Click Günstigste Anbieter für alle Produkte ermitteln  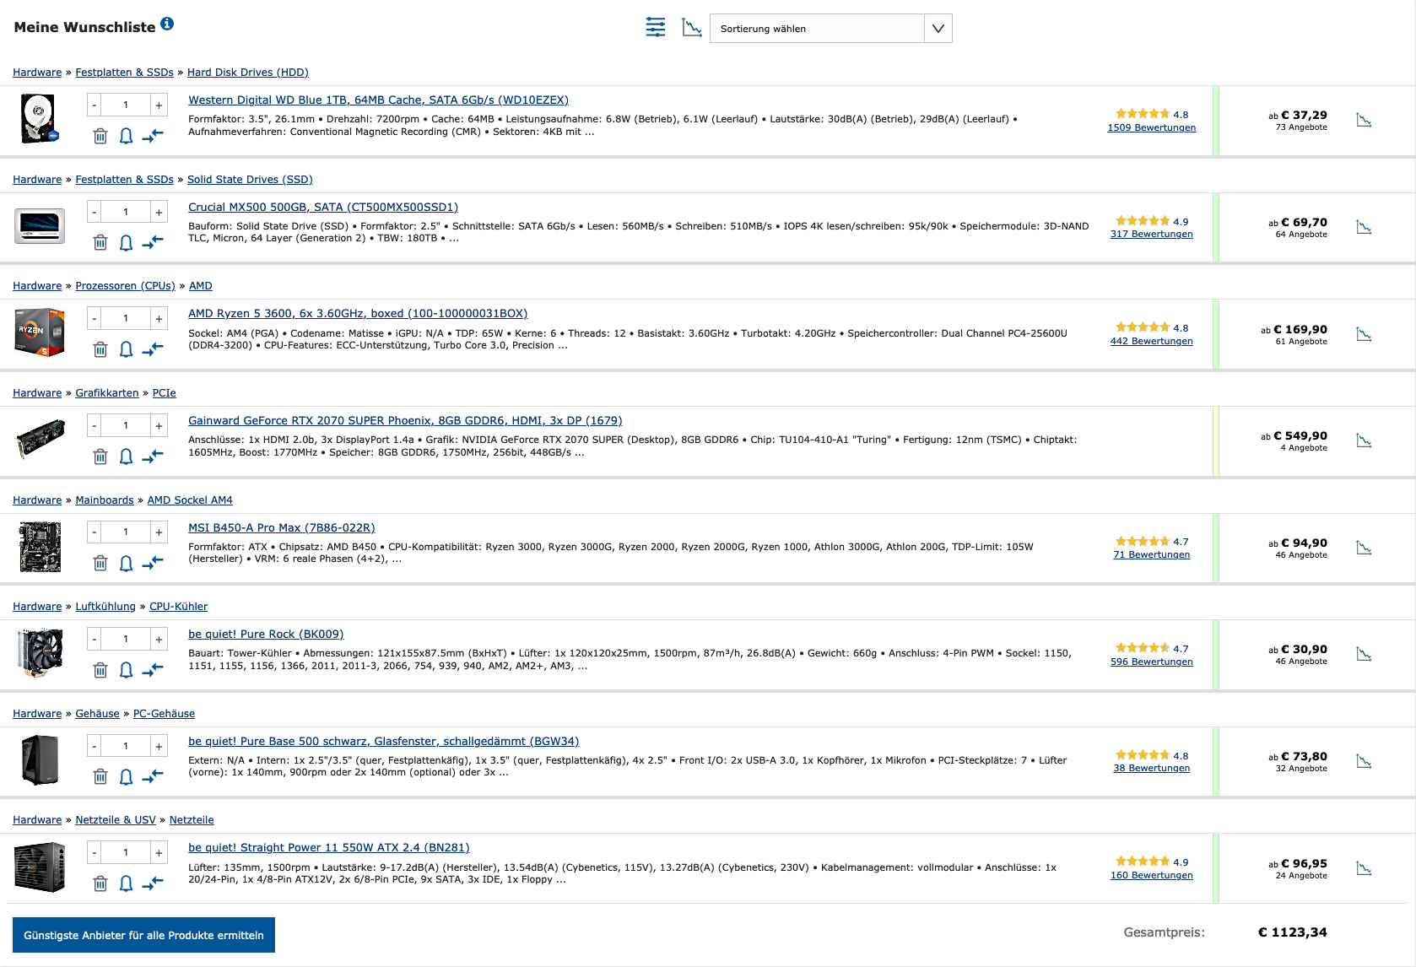143,935
